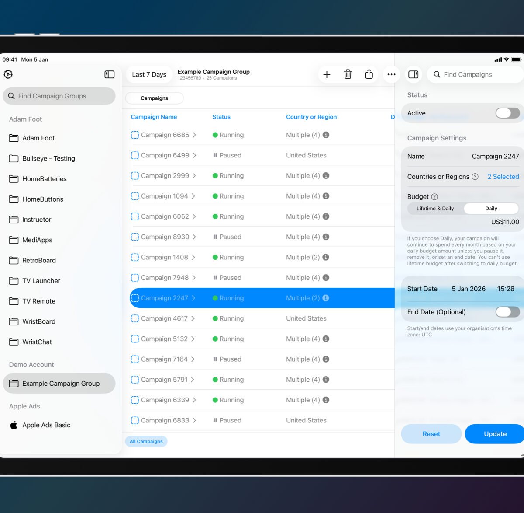
Task: Click the Reset button
Action: [x=431, y=434]
